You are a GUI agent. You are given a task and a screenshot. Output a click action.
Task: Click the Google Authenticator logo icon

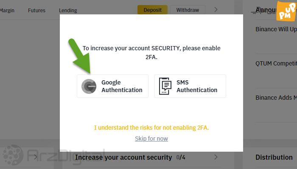[x=89, y=86]
